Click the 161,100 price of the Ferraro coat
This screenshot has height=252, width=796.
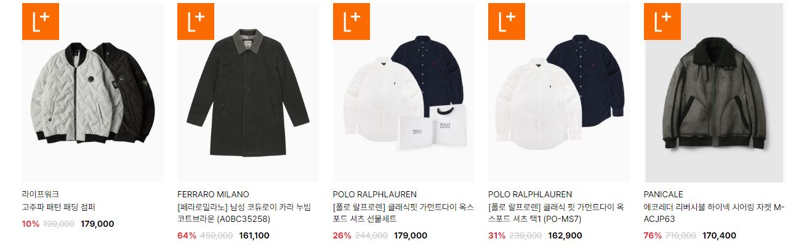click(254, 235)
